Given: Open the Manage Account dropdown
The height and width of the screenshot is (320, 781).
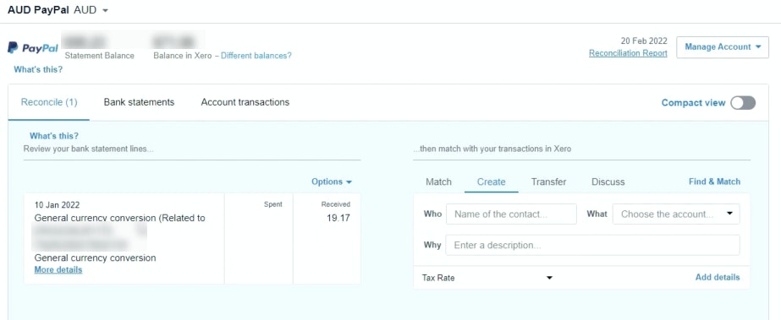Looking at the screenshot, I should [723, 46].
